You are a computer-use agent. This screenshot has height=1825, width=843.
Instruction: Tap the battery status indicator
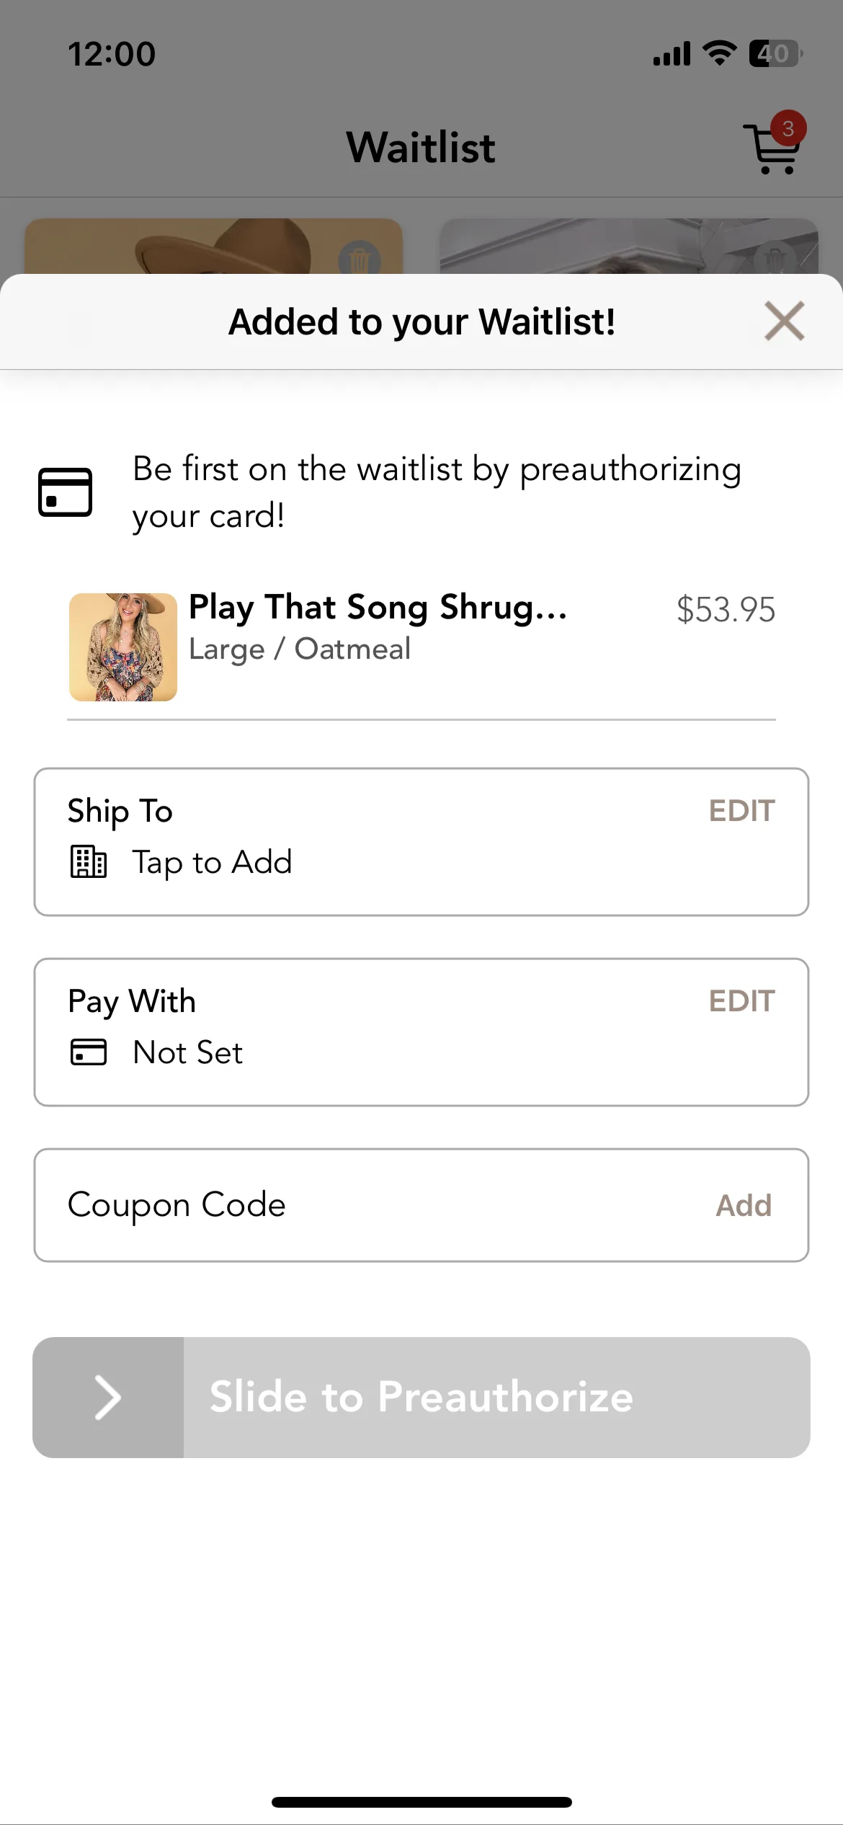point(776,53)
